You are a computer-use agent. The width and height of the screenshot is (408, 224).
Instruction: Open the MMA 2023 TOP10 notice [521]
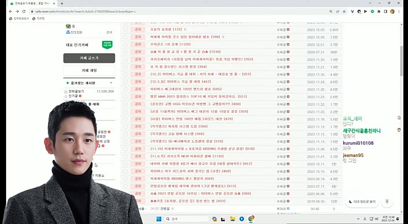pyautogui.click(x=198, y=96)
